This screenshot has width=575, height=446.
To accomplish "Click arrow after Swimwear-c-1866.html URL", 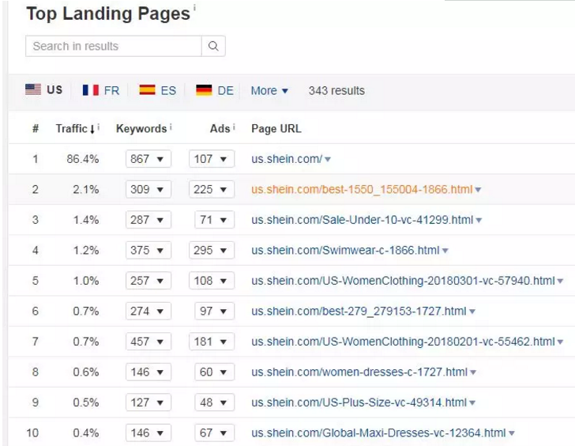I will click(x=445, y=251).
